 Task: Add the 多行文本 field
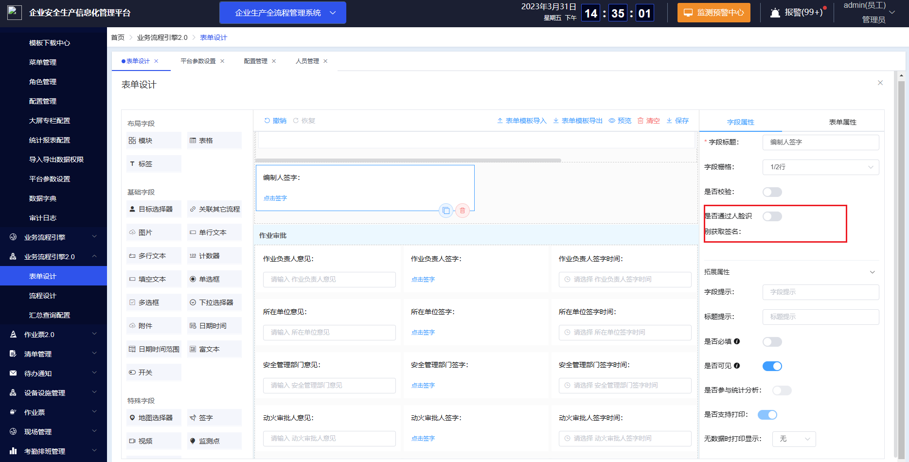pyautogui.click(x=154, y=256)
